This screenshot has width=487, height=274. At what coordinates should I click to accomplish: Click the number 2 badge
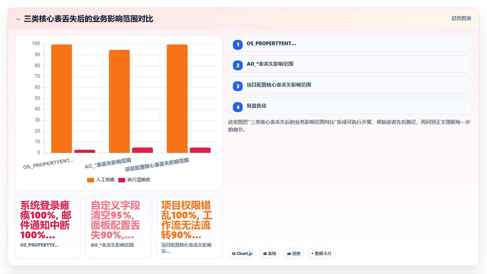tap(238, 65)
